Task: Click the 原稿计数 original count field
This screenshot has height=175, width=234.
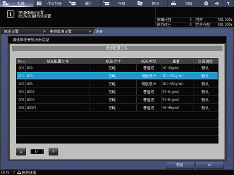Action: coord(175,19)
